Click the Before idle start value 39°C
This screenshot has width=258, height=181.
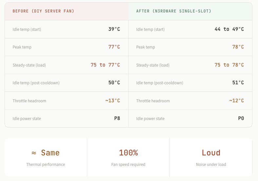click(114, 29)
